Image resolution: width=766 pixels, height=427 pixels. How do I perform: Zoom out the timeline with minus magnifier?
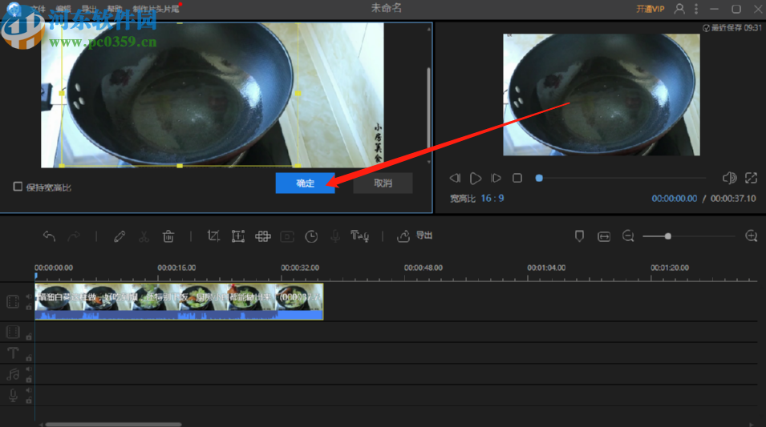(x=628, y=236)
